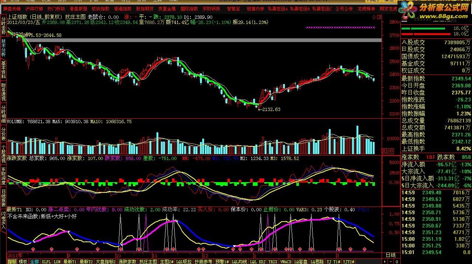Open the 操盘先锋 toolbar tab
The width and height of the screenshot is (472, 264).
(12, 8)
